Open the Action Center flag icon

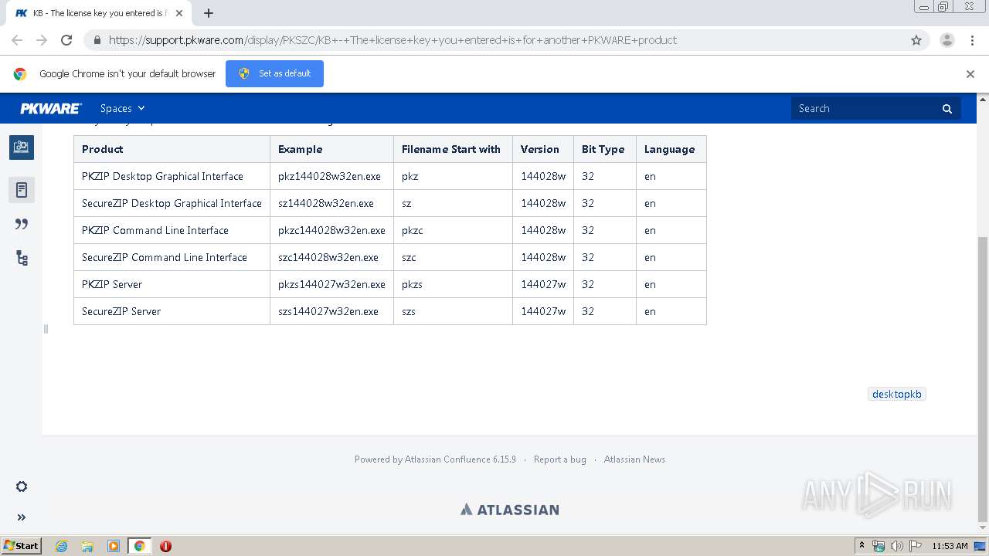916,546
